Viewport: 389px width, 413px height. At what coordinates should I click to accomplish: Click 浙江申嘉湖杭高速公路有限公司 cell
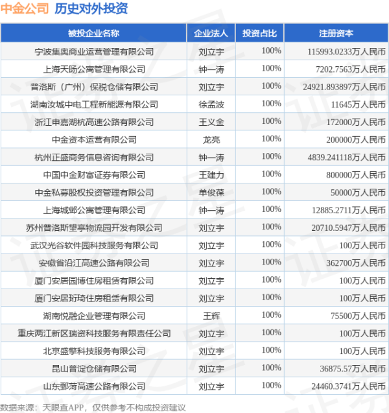[94, 122]
